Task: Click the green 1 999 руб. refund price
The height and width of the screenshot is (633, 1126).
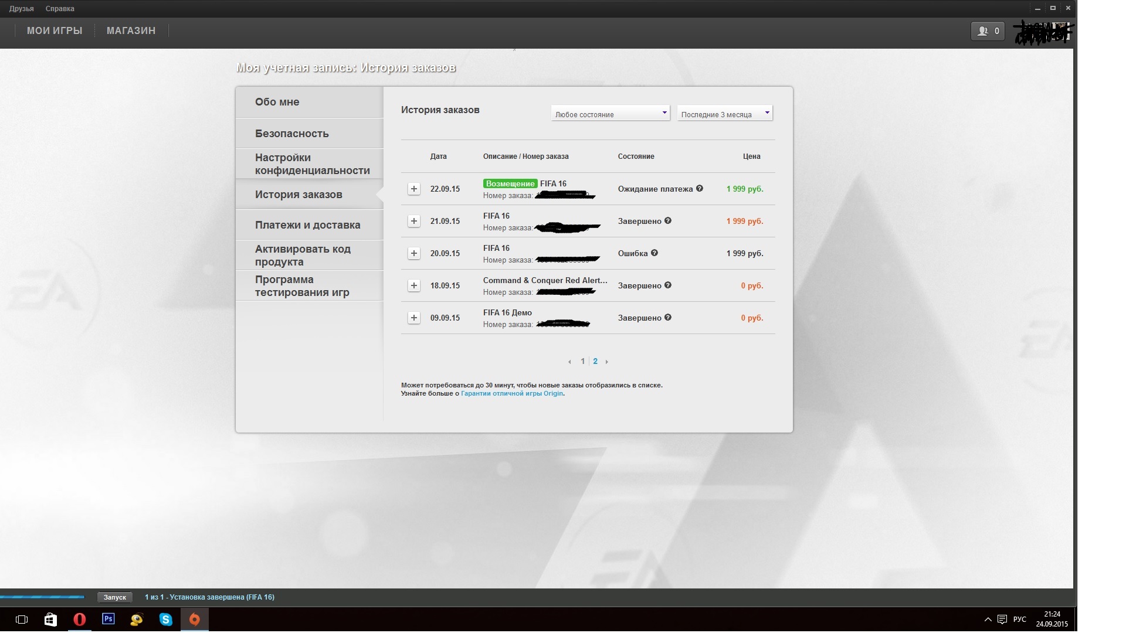Action: click(745, 189)
